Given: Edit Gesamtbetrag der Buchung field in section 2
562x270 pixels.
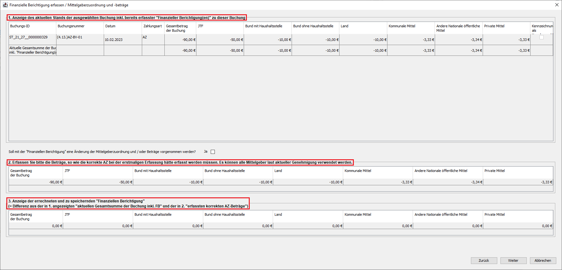Looking at the screenshot, I should pos(36,182).
